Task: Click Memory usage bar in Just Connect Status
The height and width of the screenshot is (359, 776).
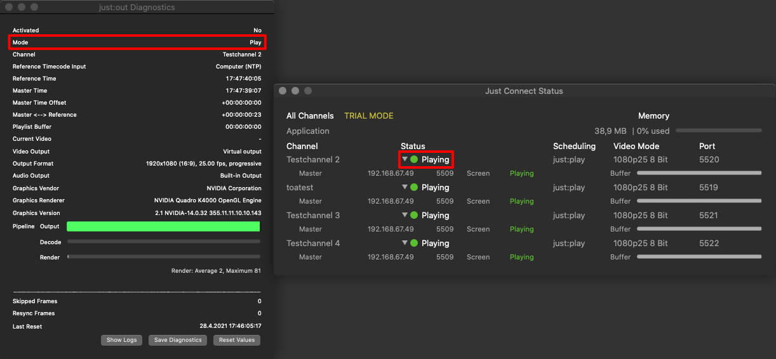Action: coord(718,131)
